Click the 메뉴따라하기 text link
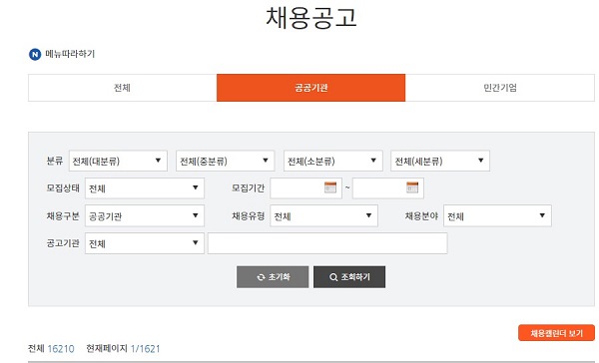599x363 pixels. tap(70, 54)
